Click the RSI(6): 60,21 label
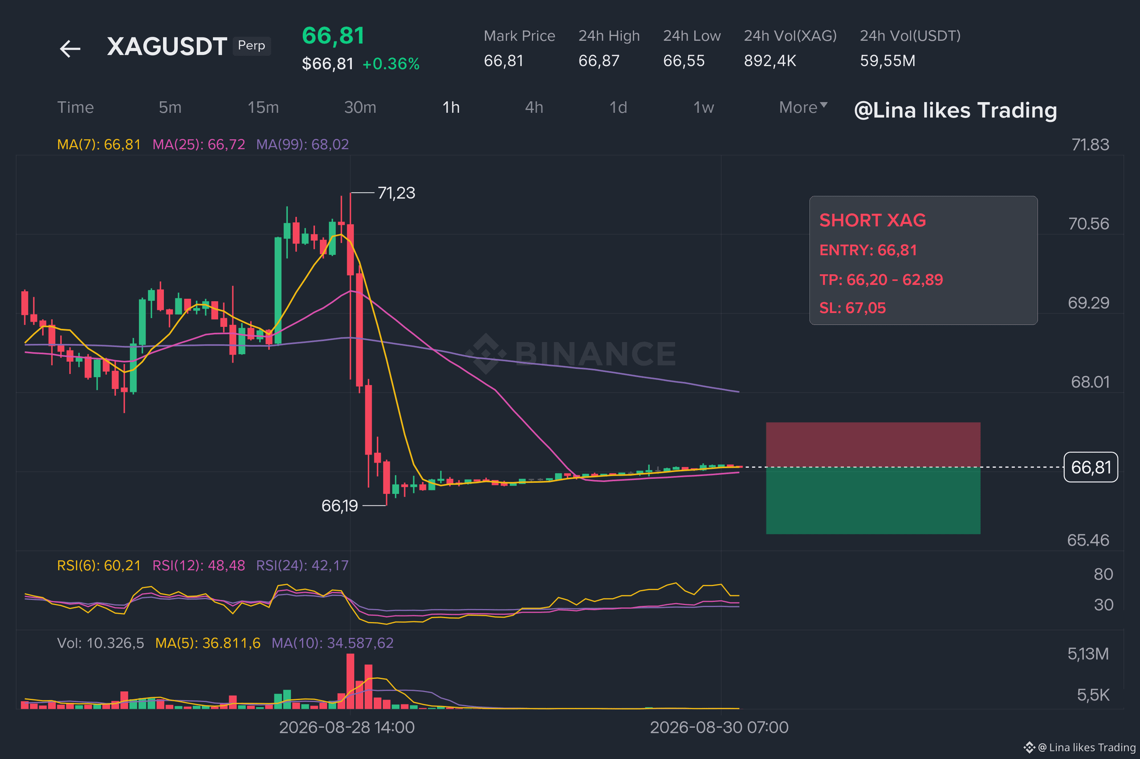This screenshot has width=1140, height=759. 99,565
